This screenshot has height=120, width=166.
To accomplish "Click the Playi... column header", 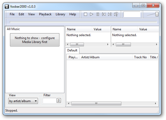I will [x=73, y=57].
